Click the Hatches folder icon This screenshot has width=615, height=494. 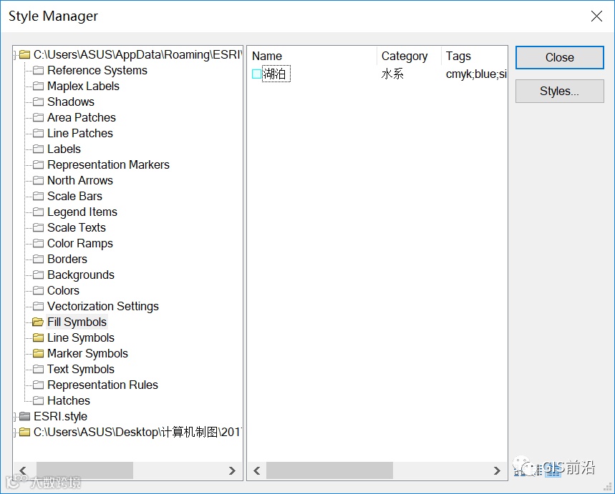point(38,400)
